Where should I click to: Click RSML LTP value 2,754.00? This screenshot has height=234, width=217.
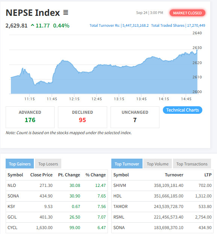coord(203,217)
